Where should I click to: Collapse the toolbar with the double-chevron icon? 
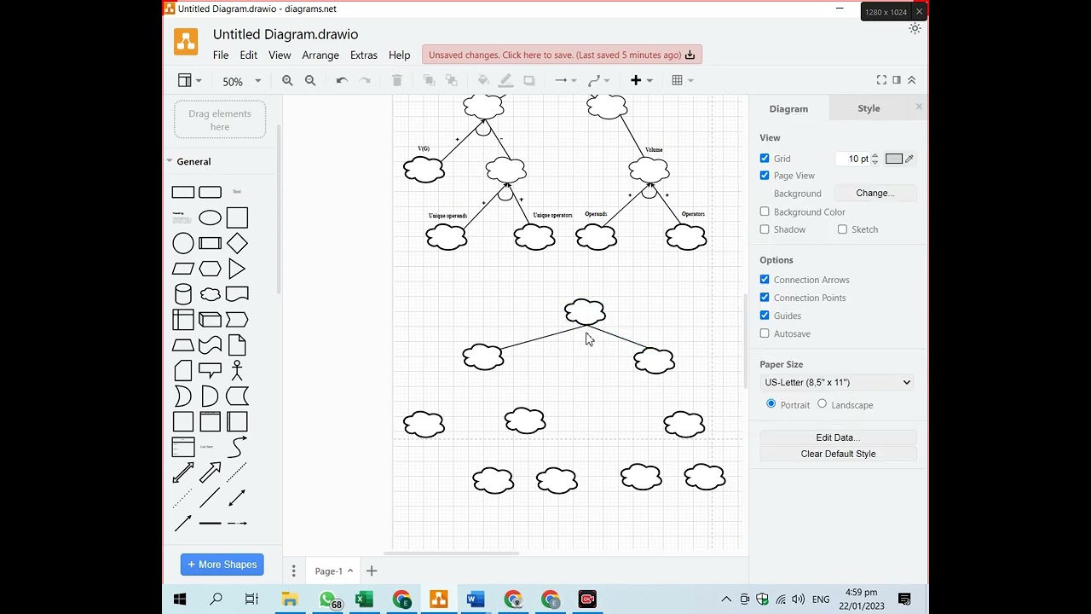coord(912,80)
